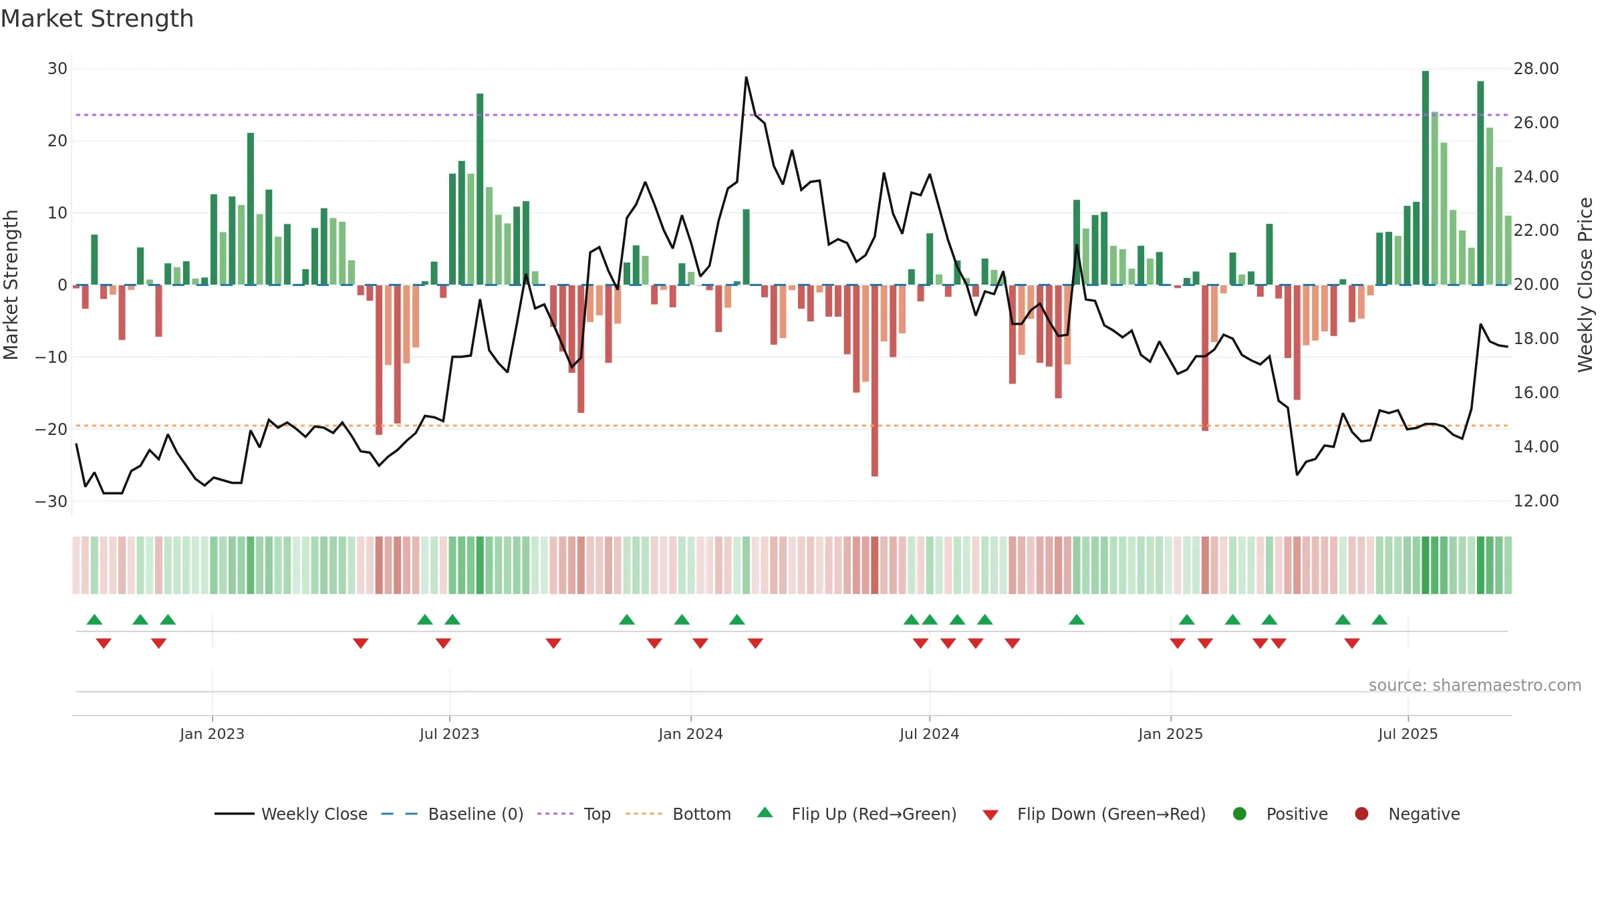Click the Jan 2025 axis label
This screenshot has height=902, width=1604.
click(1170, 734)
